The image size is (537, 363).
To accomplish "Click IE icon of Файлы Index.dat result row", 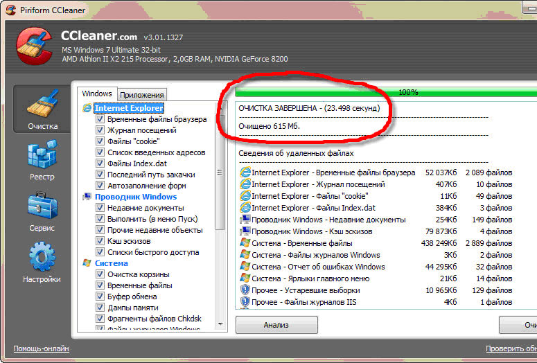I will (x=245, y=208).
